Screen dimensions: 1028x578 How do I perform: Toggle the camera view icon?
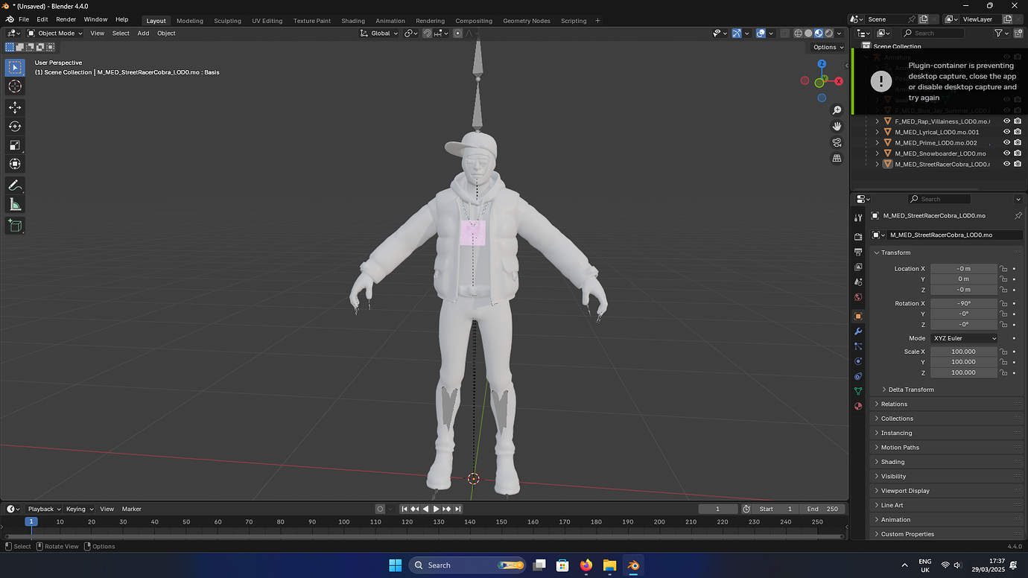pyautogui.click(x=837, y=142)
